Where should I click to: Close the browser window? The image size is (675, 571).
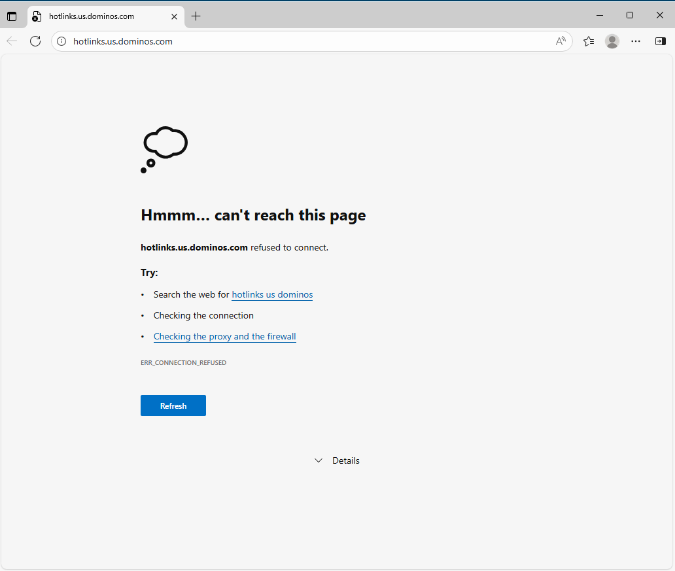(x=659, y=15)
